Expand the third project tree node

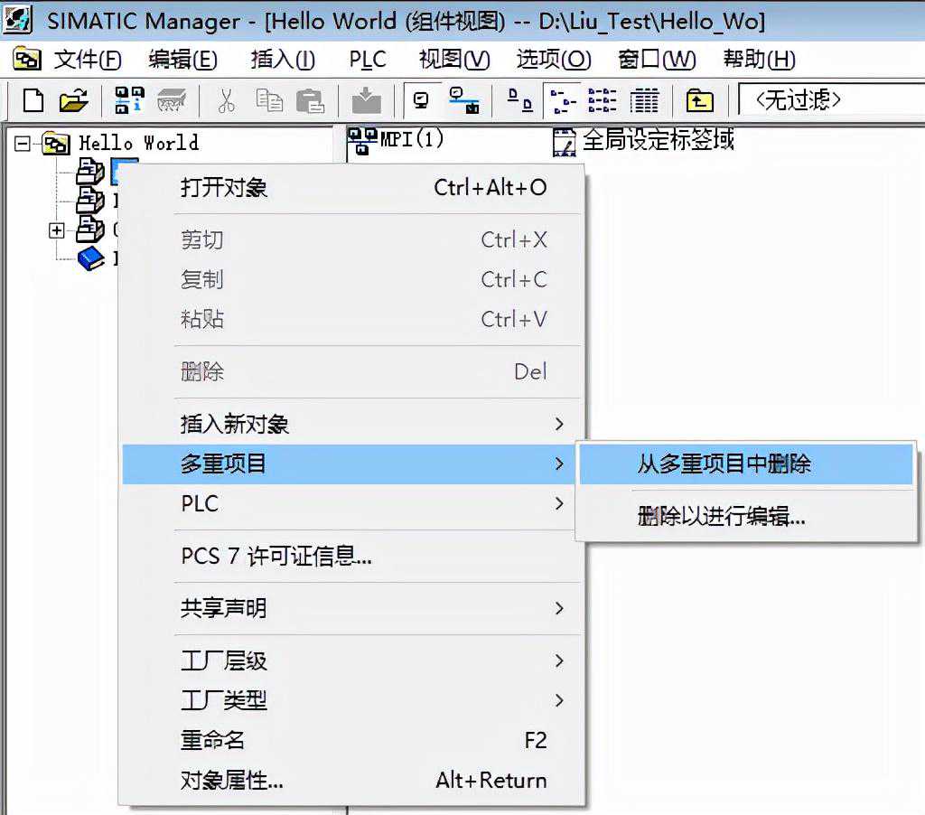[x=57, y=230]
